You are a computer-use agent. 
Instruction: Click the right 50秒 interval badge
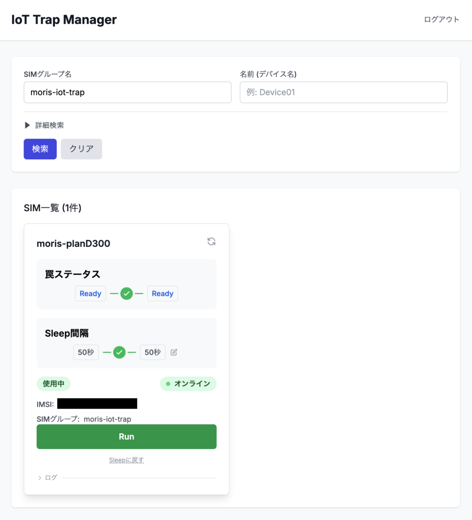tap(153, 352)
